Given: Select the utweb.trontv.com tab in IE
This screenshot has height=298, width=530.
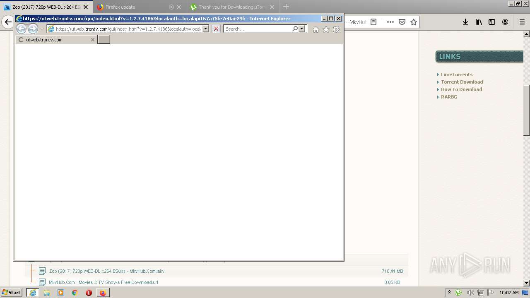Looking at the screenshot, I should (56, 40).
